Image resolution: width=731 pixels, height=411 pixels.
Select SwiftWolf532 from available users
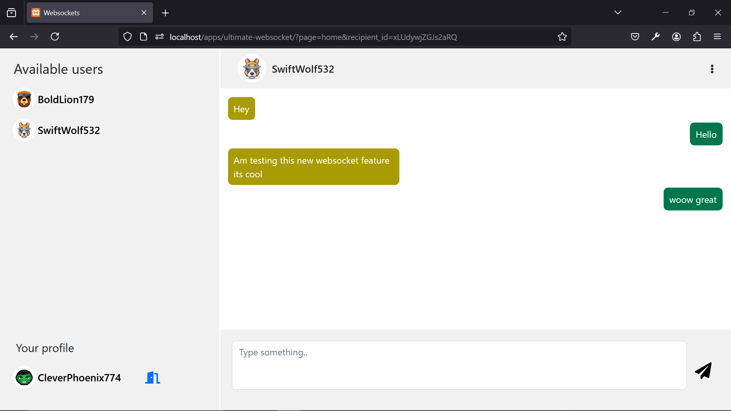[69, 130]
